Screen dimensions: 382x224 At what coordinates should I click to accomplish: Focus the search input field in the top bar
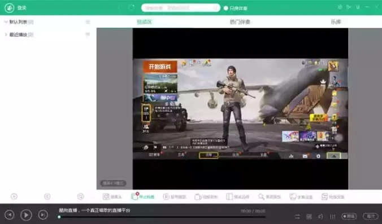pyautogui.click(x=181, y=8)
